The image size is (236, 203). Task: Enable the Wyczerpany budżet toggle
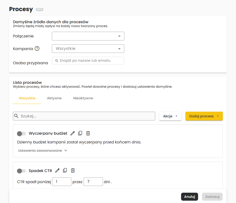(x=21, y=134)
